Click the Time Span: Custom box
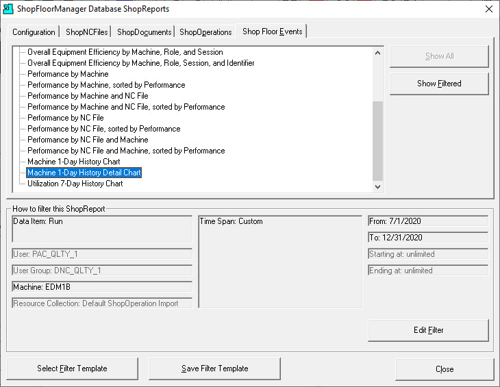 tap(280, 262)
